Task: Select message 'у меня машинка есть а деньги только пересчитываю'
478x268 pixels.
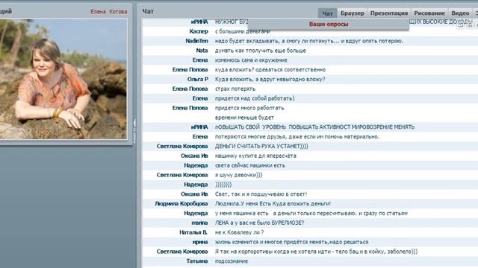Action: pyautogui.click(x=311, y=213)
